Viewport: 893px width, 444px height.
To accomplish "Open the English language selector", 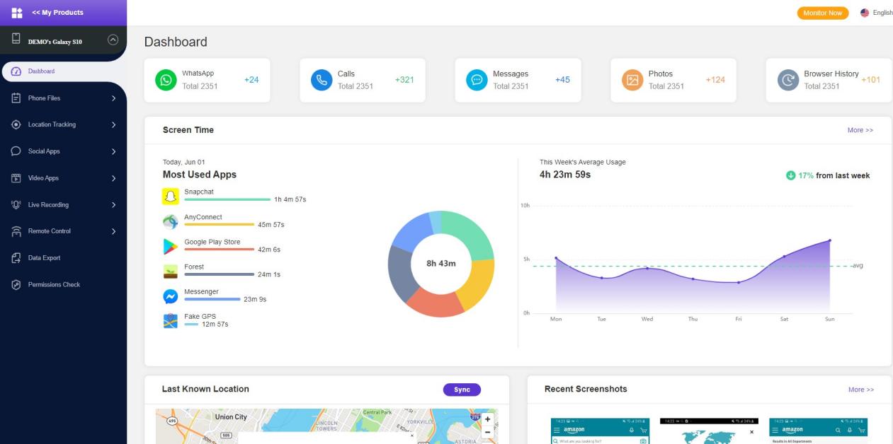I will pos(876,13).
